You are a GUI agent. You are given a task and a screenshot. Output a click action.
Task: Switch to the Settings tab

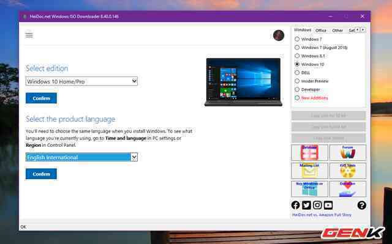352,31
